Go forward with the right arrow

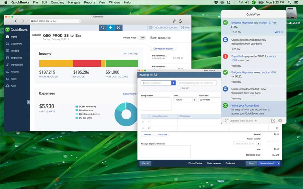(23, 21)
